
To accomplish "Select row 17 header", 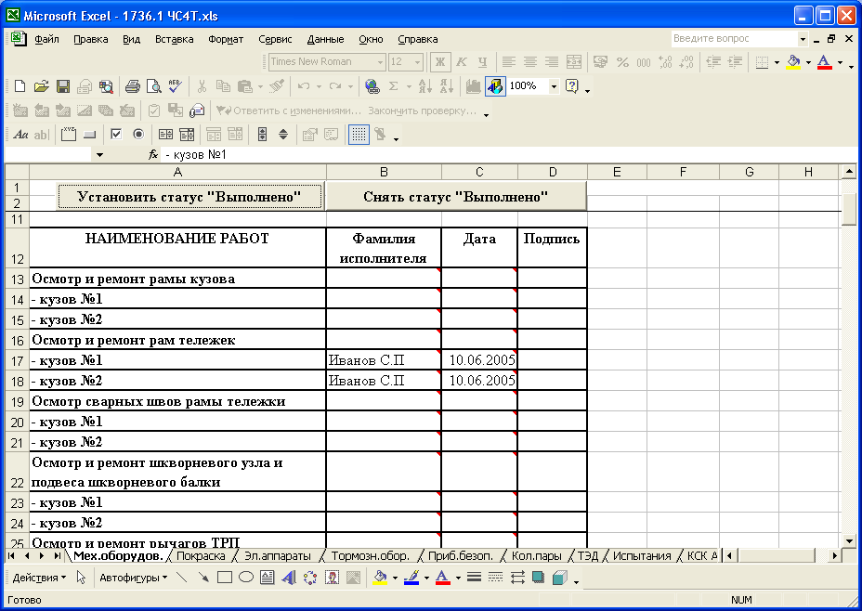I will (x=17, y=360).
